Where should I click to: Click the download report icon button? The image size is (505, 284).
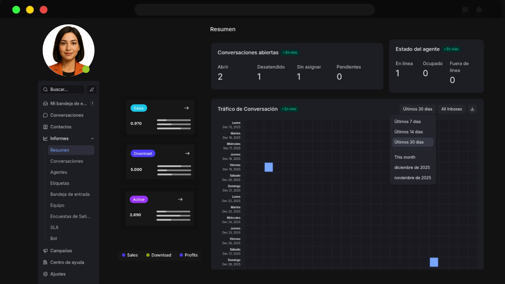click(472, 109)
